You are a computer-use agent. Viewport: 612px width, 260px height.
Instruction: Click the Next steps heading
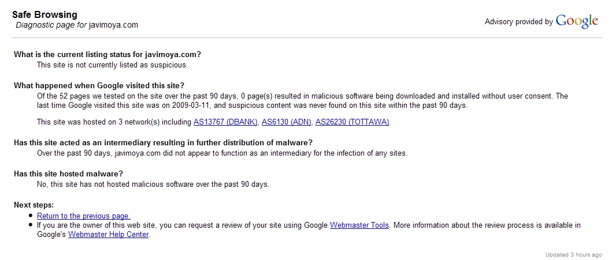[x=34, y=205]
